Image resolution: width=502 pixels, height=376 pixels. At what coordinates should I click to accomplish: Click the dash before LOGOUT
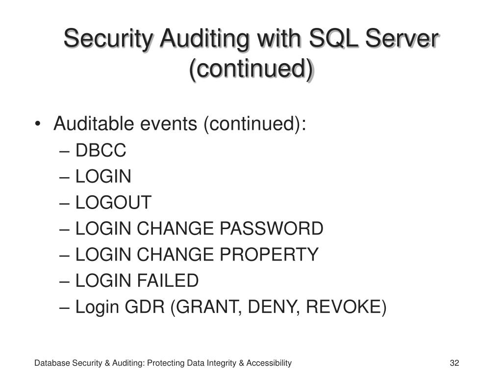tap(64, 203)
